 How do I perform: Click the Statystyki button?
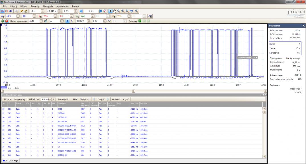tap(85, 99)
